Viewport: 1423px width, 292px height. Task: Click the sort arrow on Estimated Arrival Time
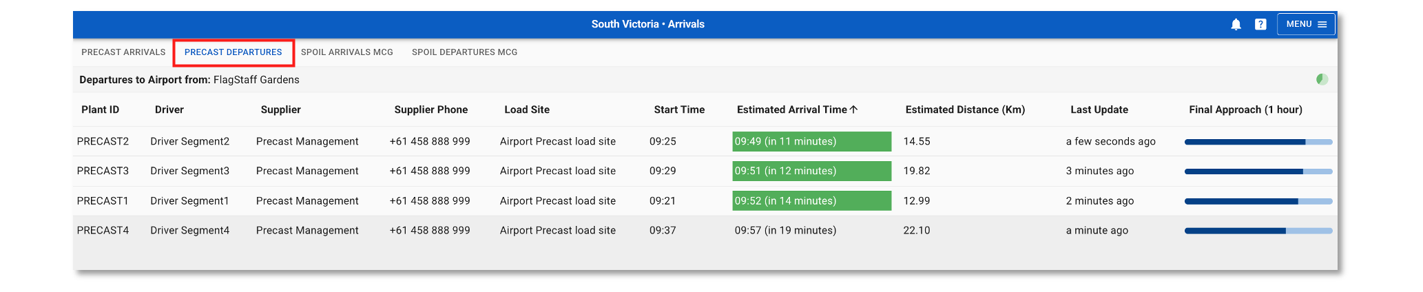click(x=854, y=109)
